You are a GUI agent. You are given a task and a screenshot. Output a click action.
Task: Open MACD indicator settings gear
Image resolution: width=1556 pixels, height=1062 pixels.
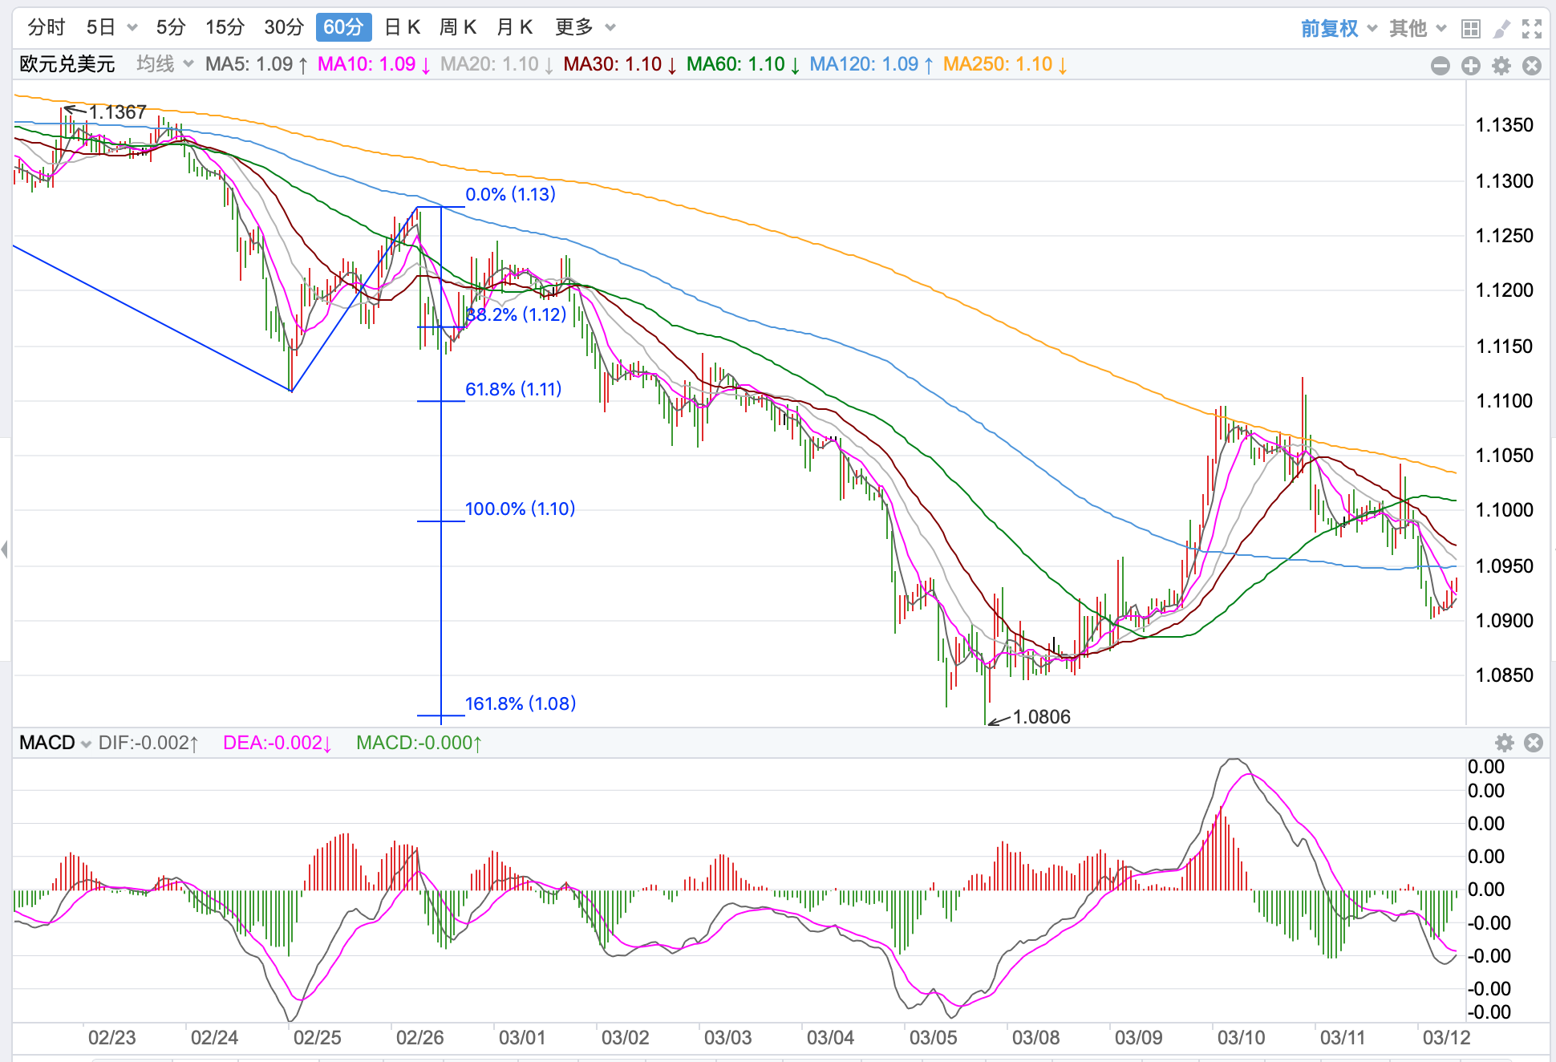(1505, 743)
